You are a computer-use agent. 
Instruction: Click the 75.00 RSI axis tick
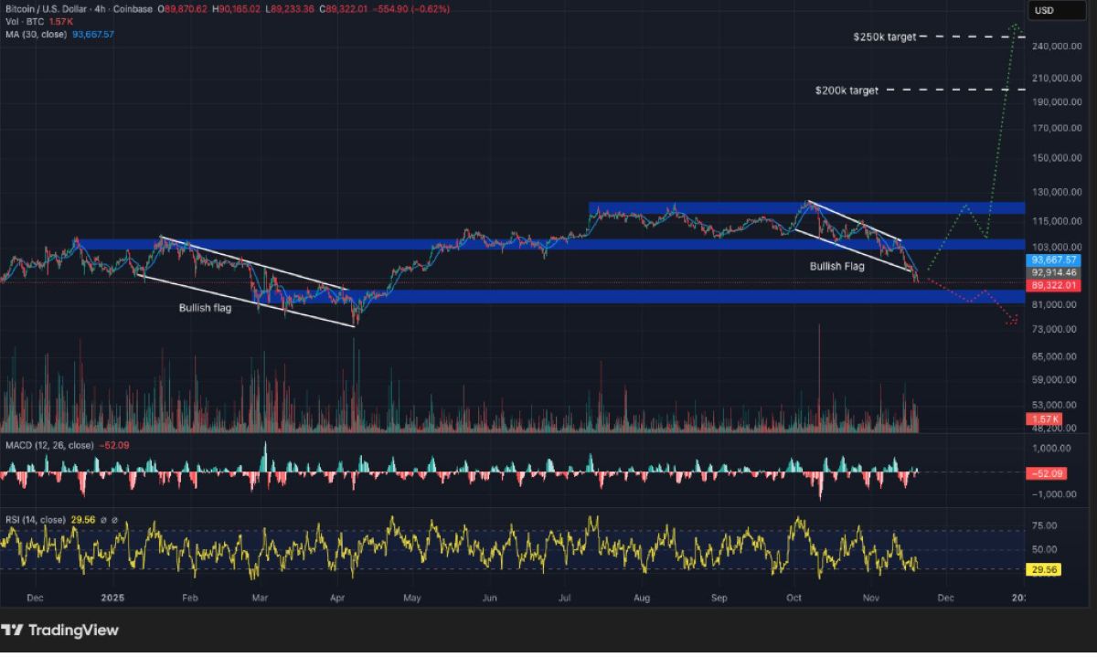[1045, 525]
